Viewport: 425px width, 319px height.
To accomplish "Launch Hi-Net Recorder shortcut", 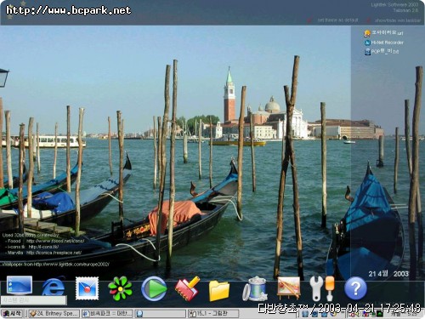I will click(384, 43).
